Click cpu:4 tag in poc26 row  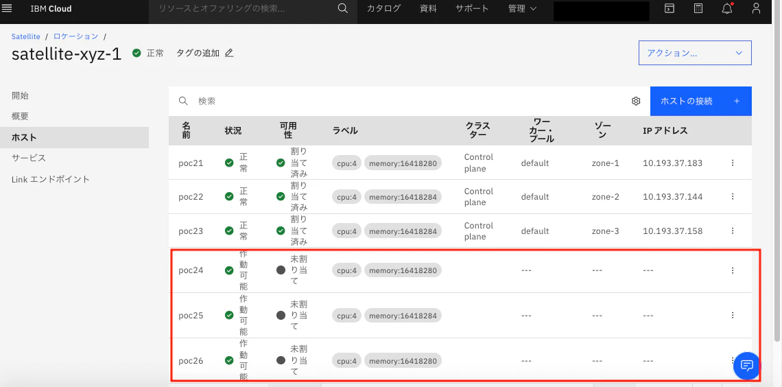coord(346,360)
